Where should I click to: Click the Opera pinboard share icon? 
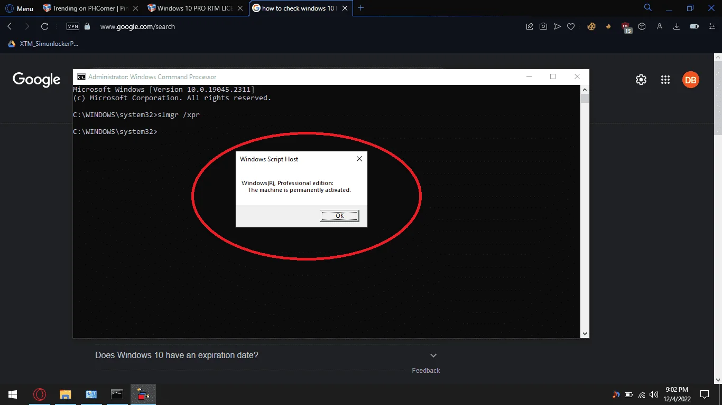[530, 26]
